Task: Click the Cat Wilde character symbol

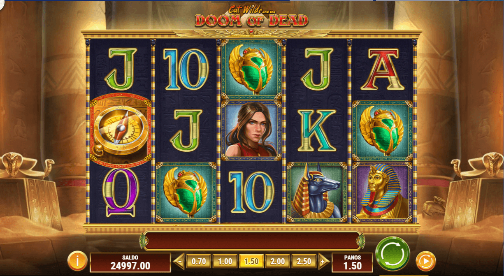Action: click(x=251, y=131)
